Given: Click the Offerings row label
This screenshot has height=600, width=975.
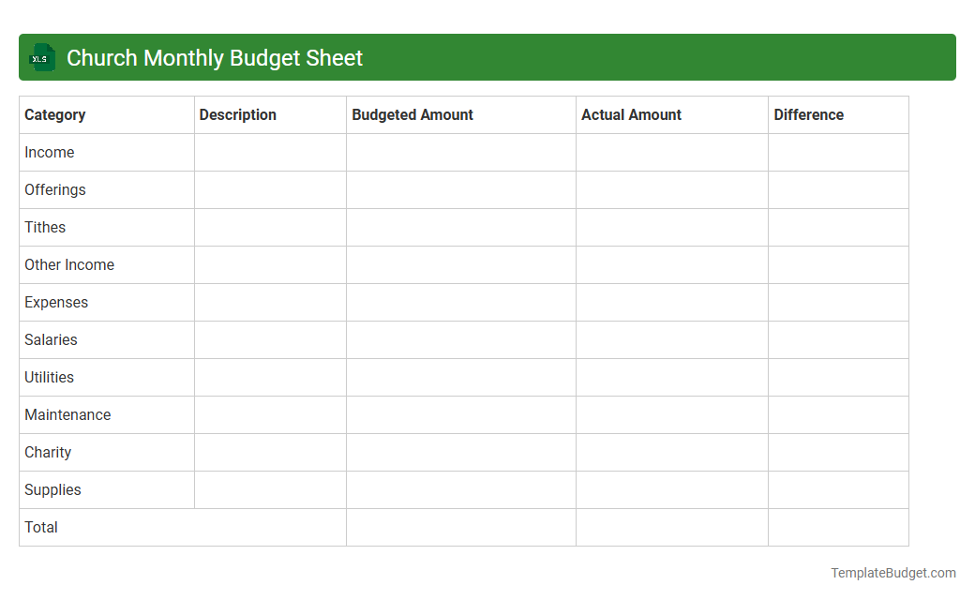Looking at the screenshot, I should (54, 189).
